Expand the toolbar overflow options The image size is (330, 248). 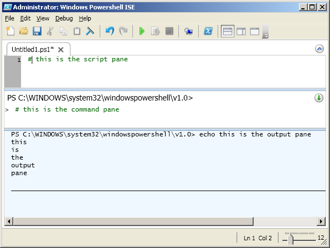[265, 31]
